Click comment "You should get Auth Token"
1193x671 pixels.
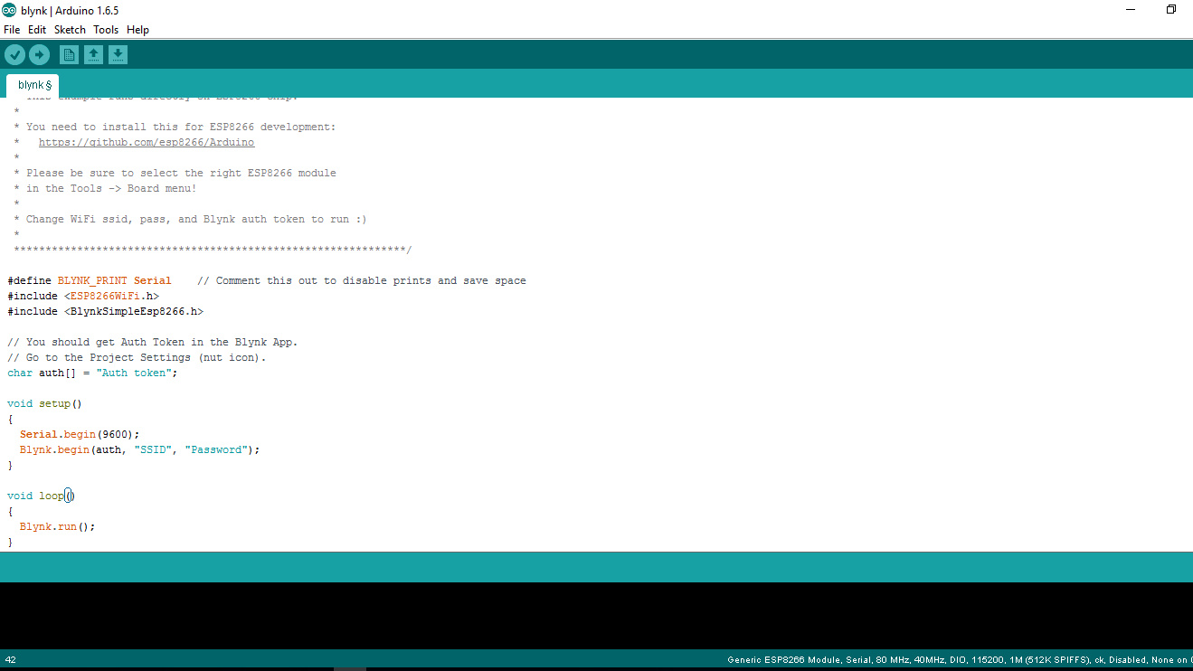(x=152, y=342)
